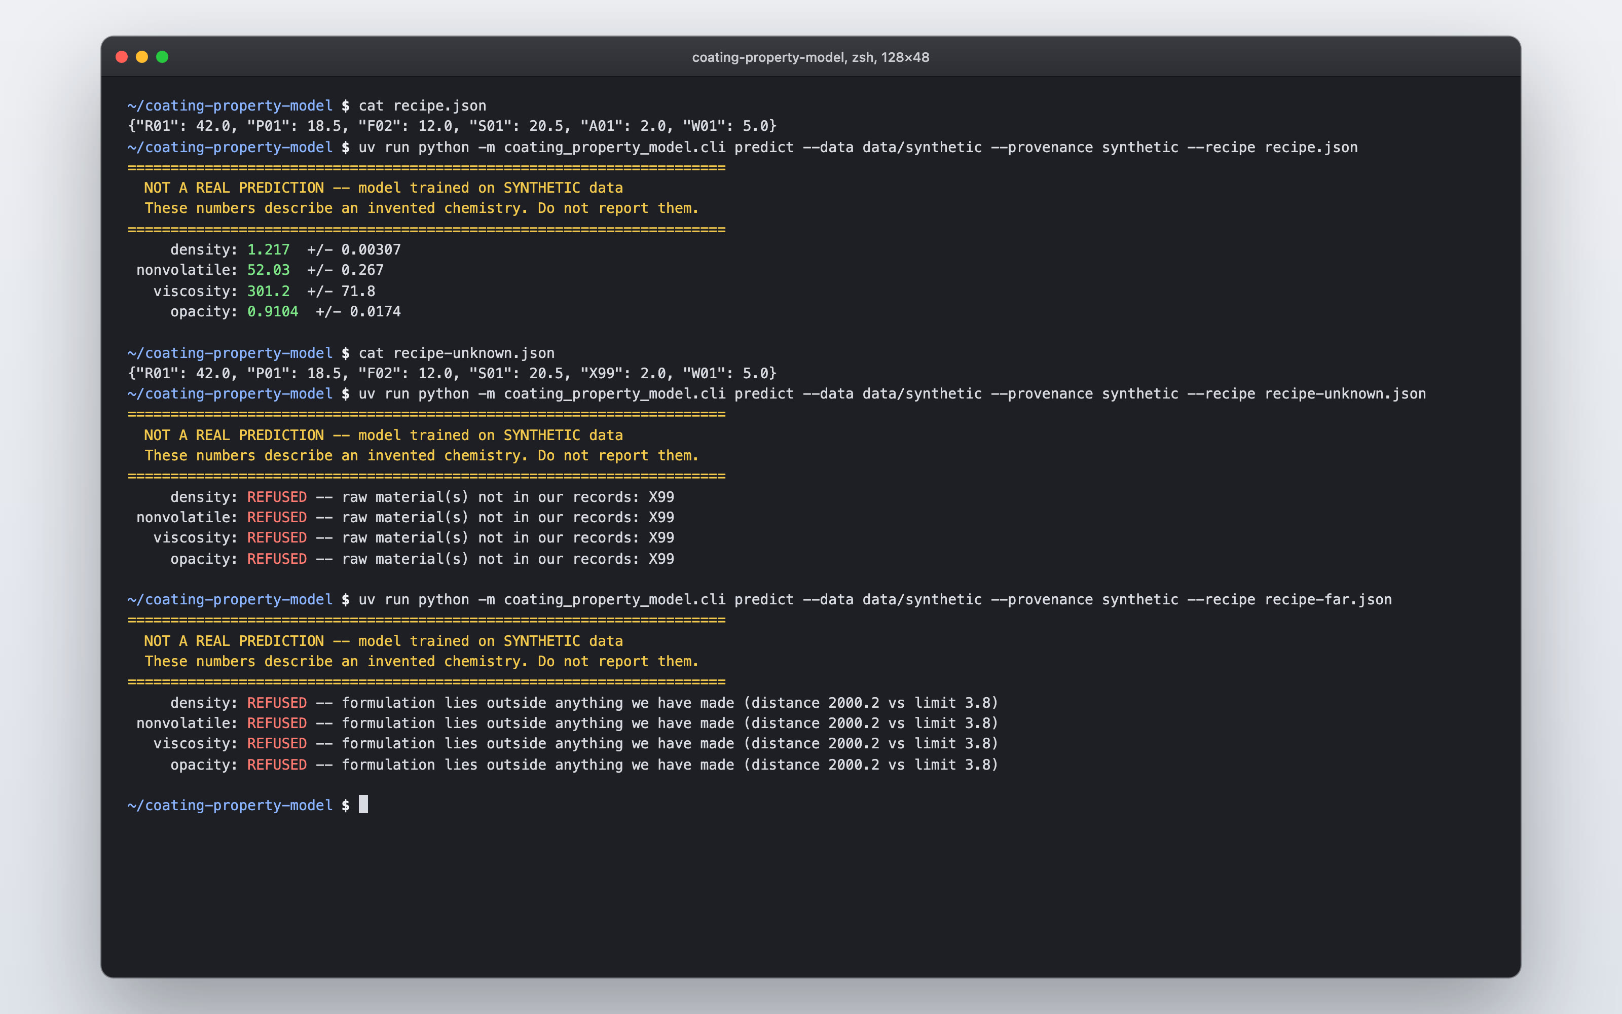
Task: Click the red close window button
Action: point(121,57)
